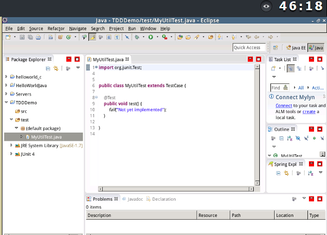Click the Print toolbar icon
Image resolution: width=327 pixels, height=235 pixels.
(x=38, y=37)
